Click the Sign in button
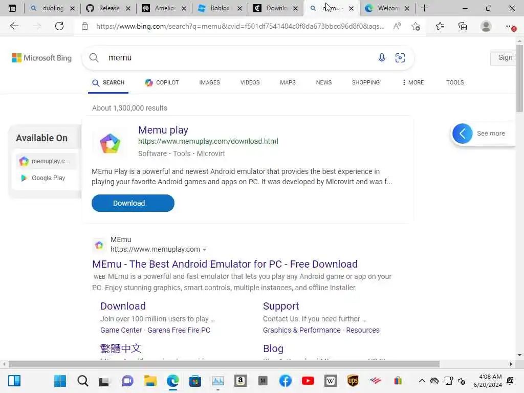This screenshot has height=393, width=524. (504, 57)
